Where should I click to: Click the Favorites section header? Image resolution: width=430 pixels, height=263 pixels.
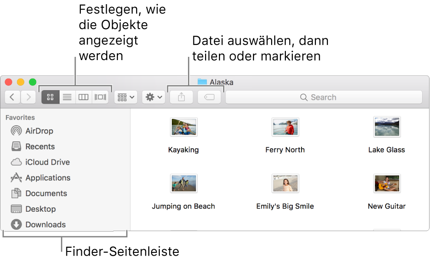pos(20,117)
